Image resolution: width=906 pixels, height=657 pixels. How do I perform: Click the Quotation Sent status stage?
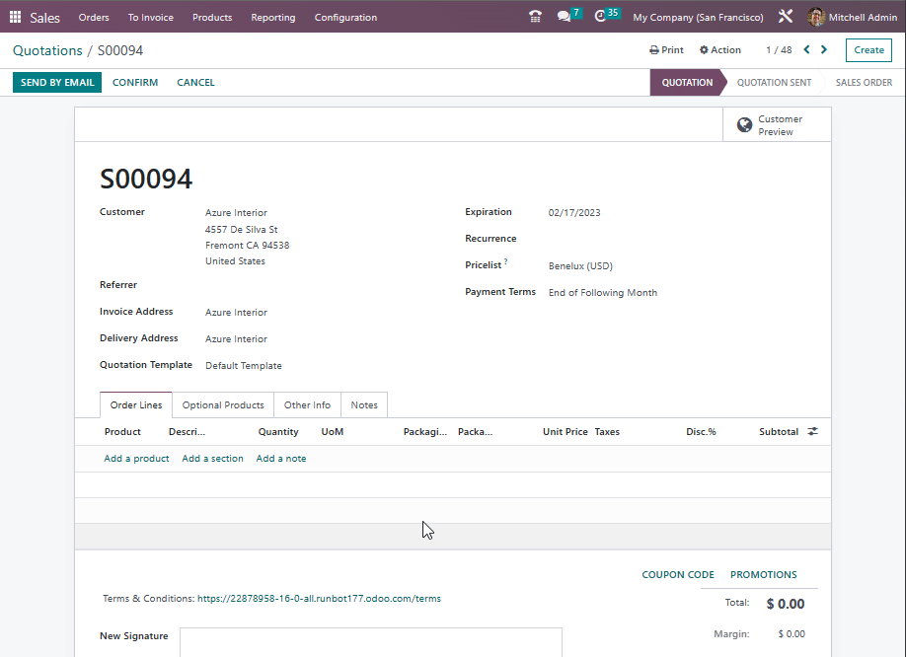click(x=774, y=82)
